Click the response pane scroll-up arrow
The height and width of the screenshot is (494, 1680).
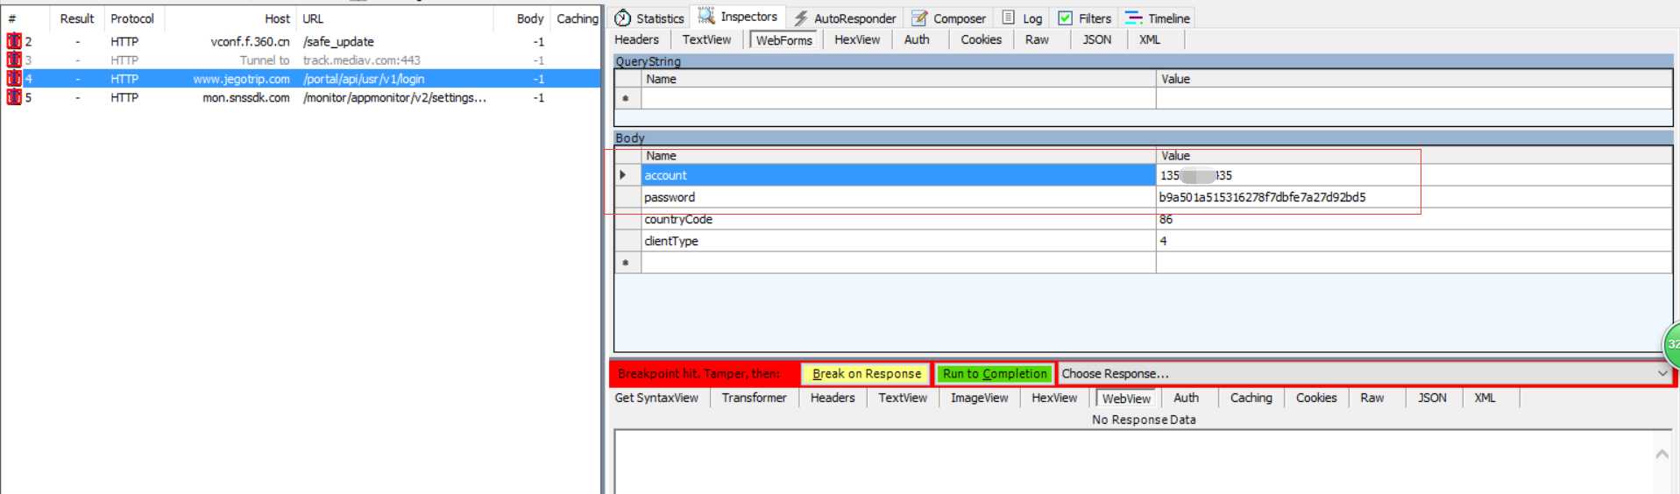[x=1662, y=454]
